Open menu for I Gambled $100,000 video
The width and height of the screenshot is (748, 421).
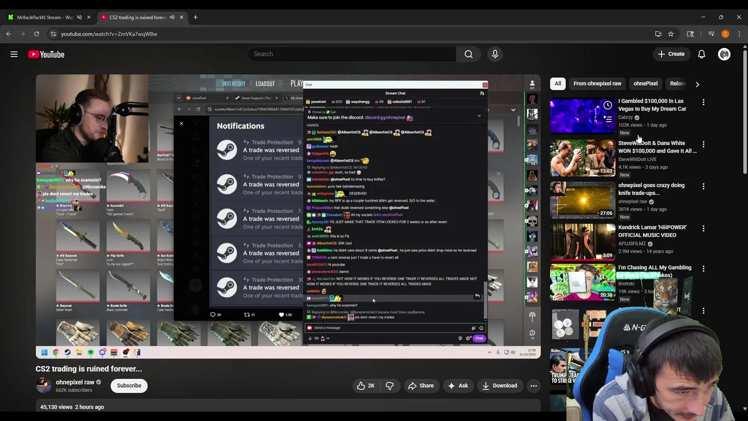pyautogui.click(x=704, y=102)
